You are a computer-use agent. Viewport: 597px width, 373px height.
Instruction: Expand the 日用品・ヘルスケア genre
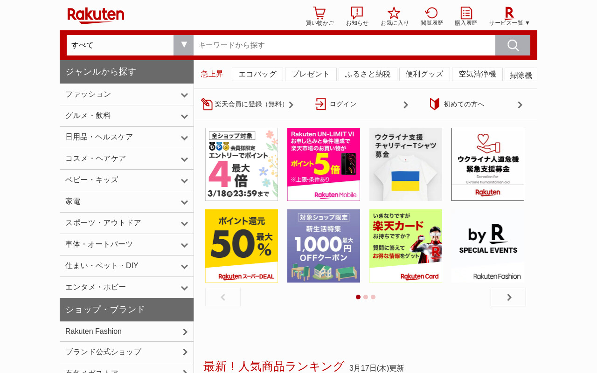(126, 138)
